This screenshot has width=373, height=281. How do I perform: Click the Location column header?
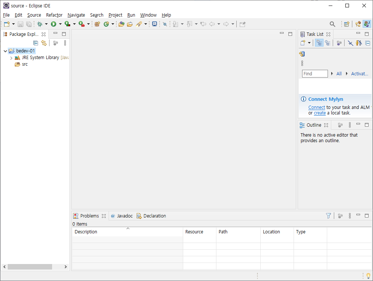click(x=277, y=232)
